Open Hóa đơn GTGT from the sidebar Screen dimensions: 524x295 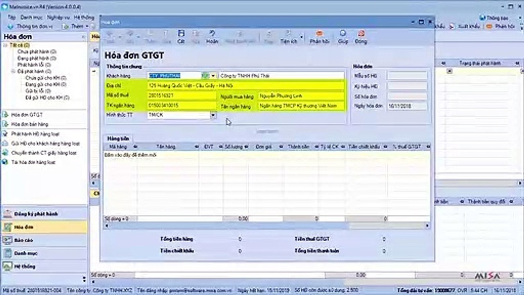point(27,115)
